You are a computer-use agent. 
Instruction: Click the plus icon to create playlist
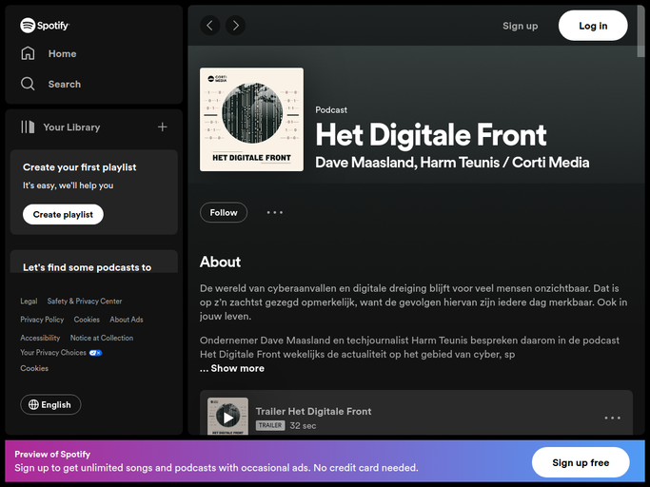point(163,127)
